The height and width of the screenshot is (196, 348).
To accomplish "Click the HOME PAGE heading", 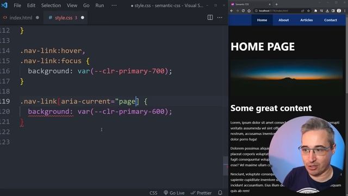I will [x=263, y=47].
